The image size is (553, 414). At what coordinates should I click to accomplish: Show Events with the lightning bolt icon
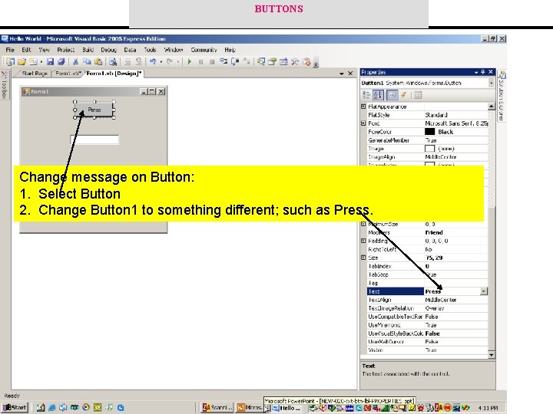404,95
